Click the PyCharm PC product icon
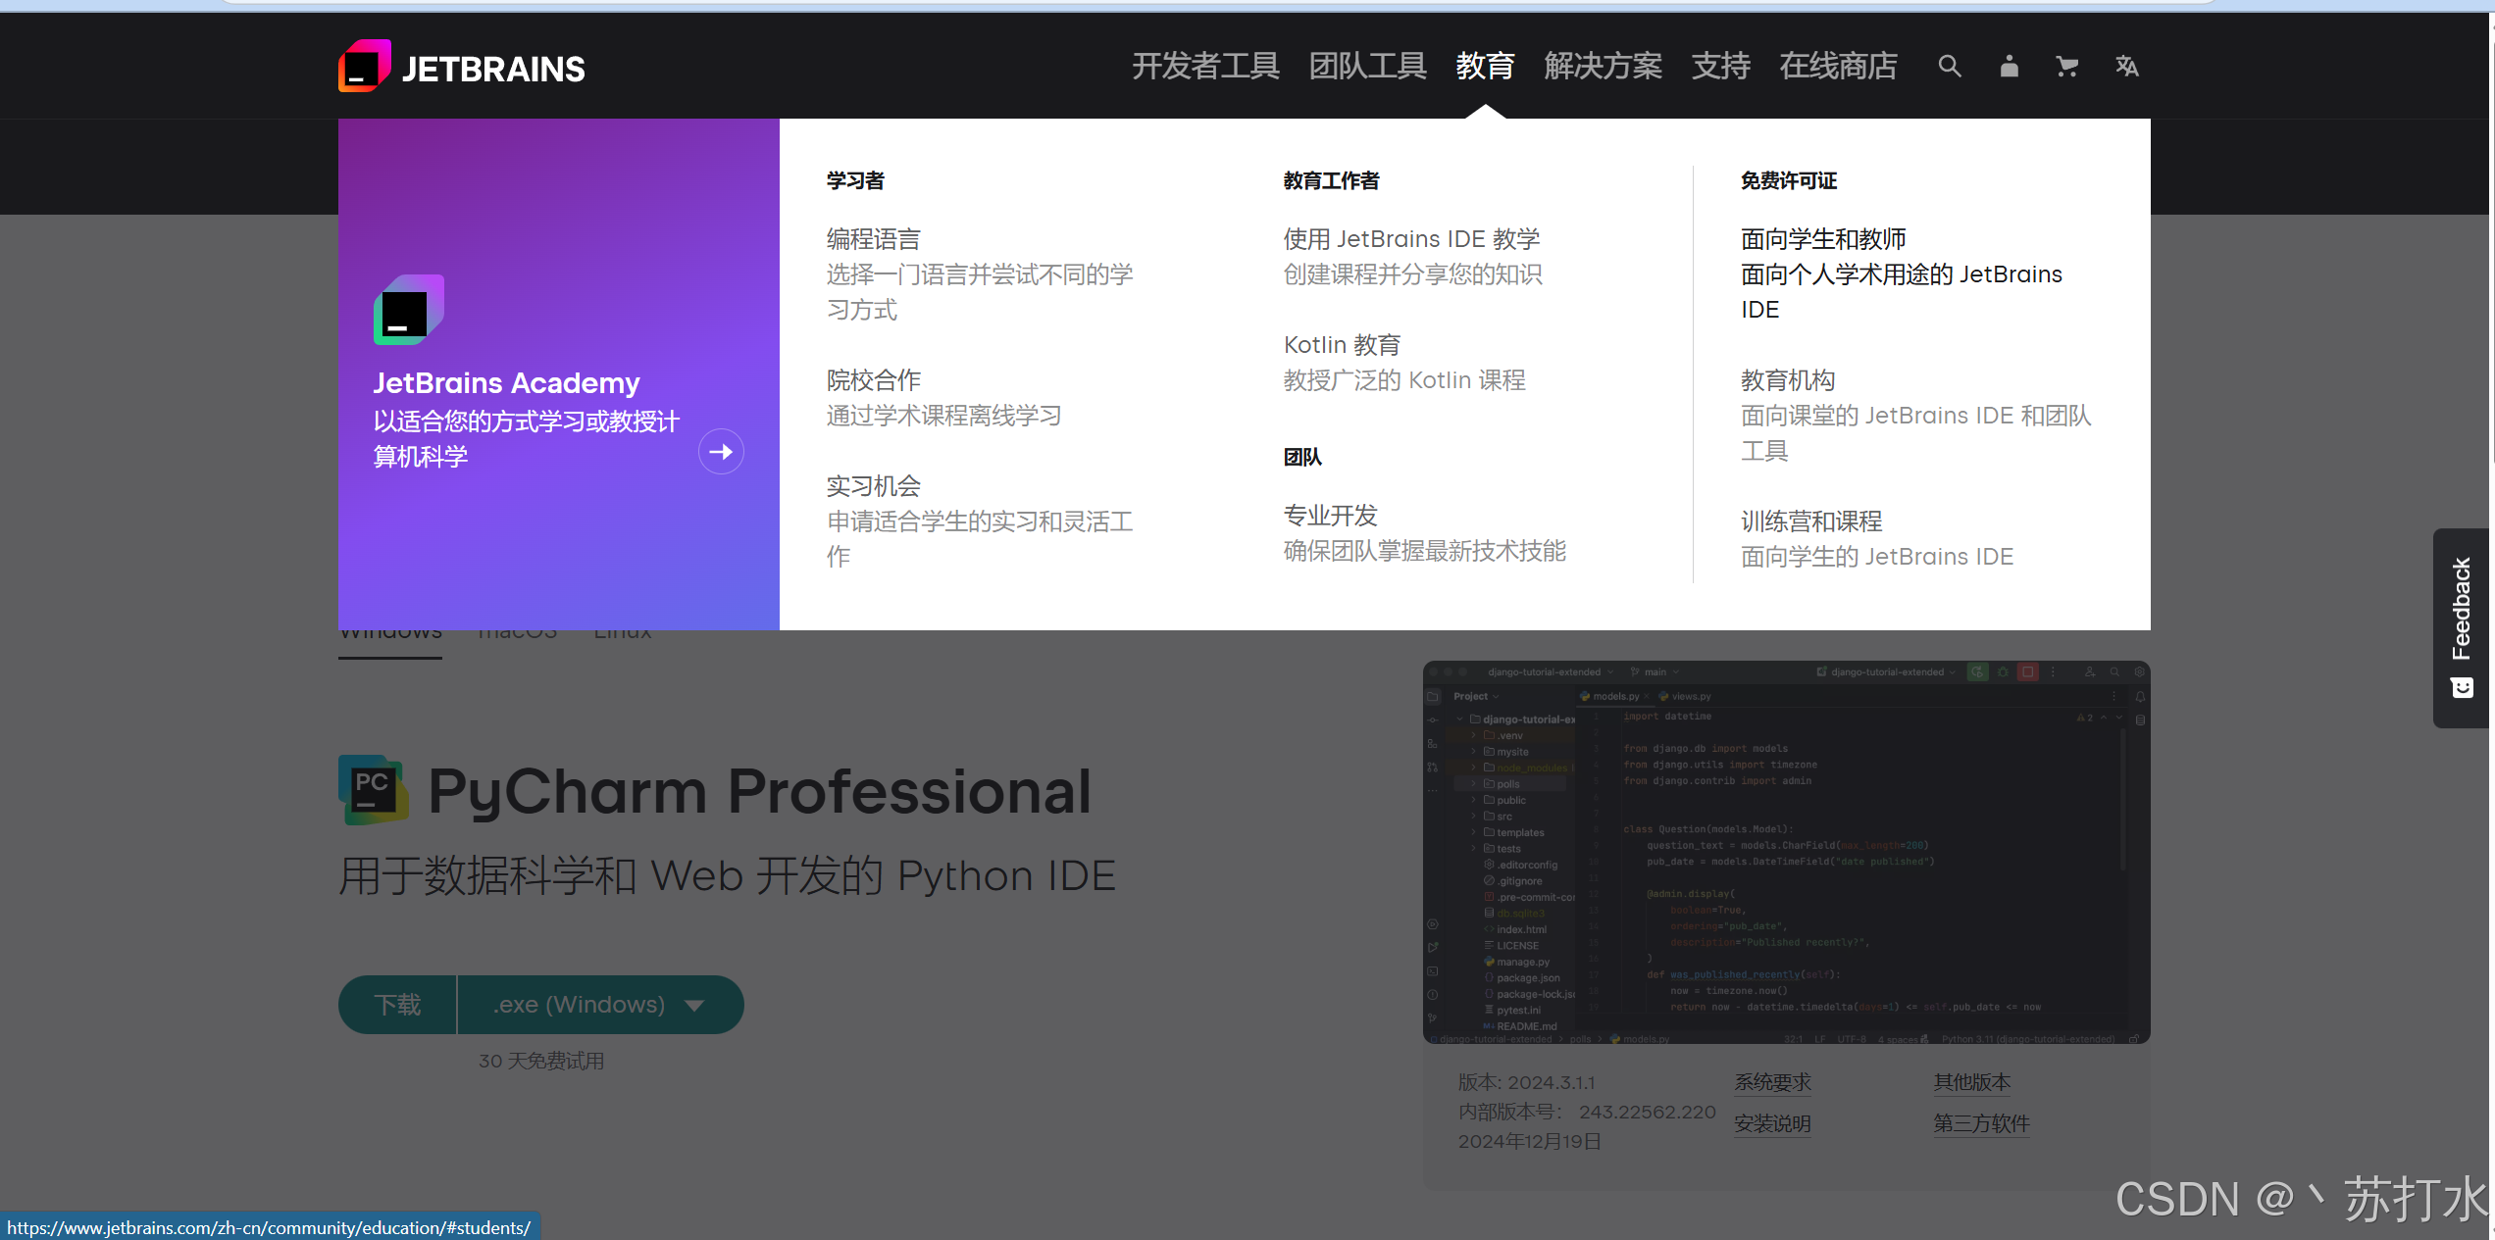 374,789
